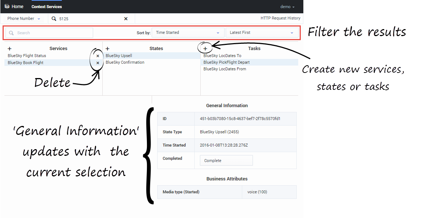430x218 pixels.
Task: Go to the Home tab
Action: (17, 7)
